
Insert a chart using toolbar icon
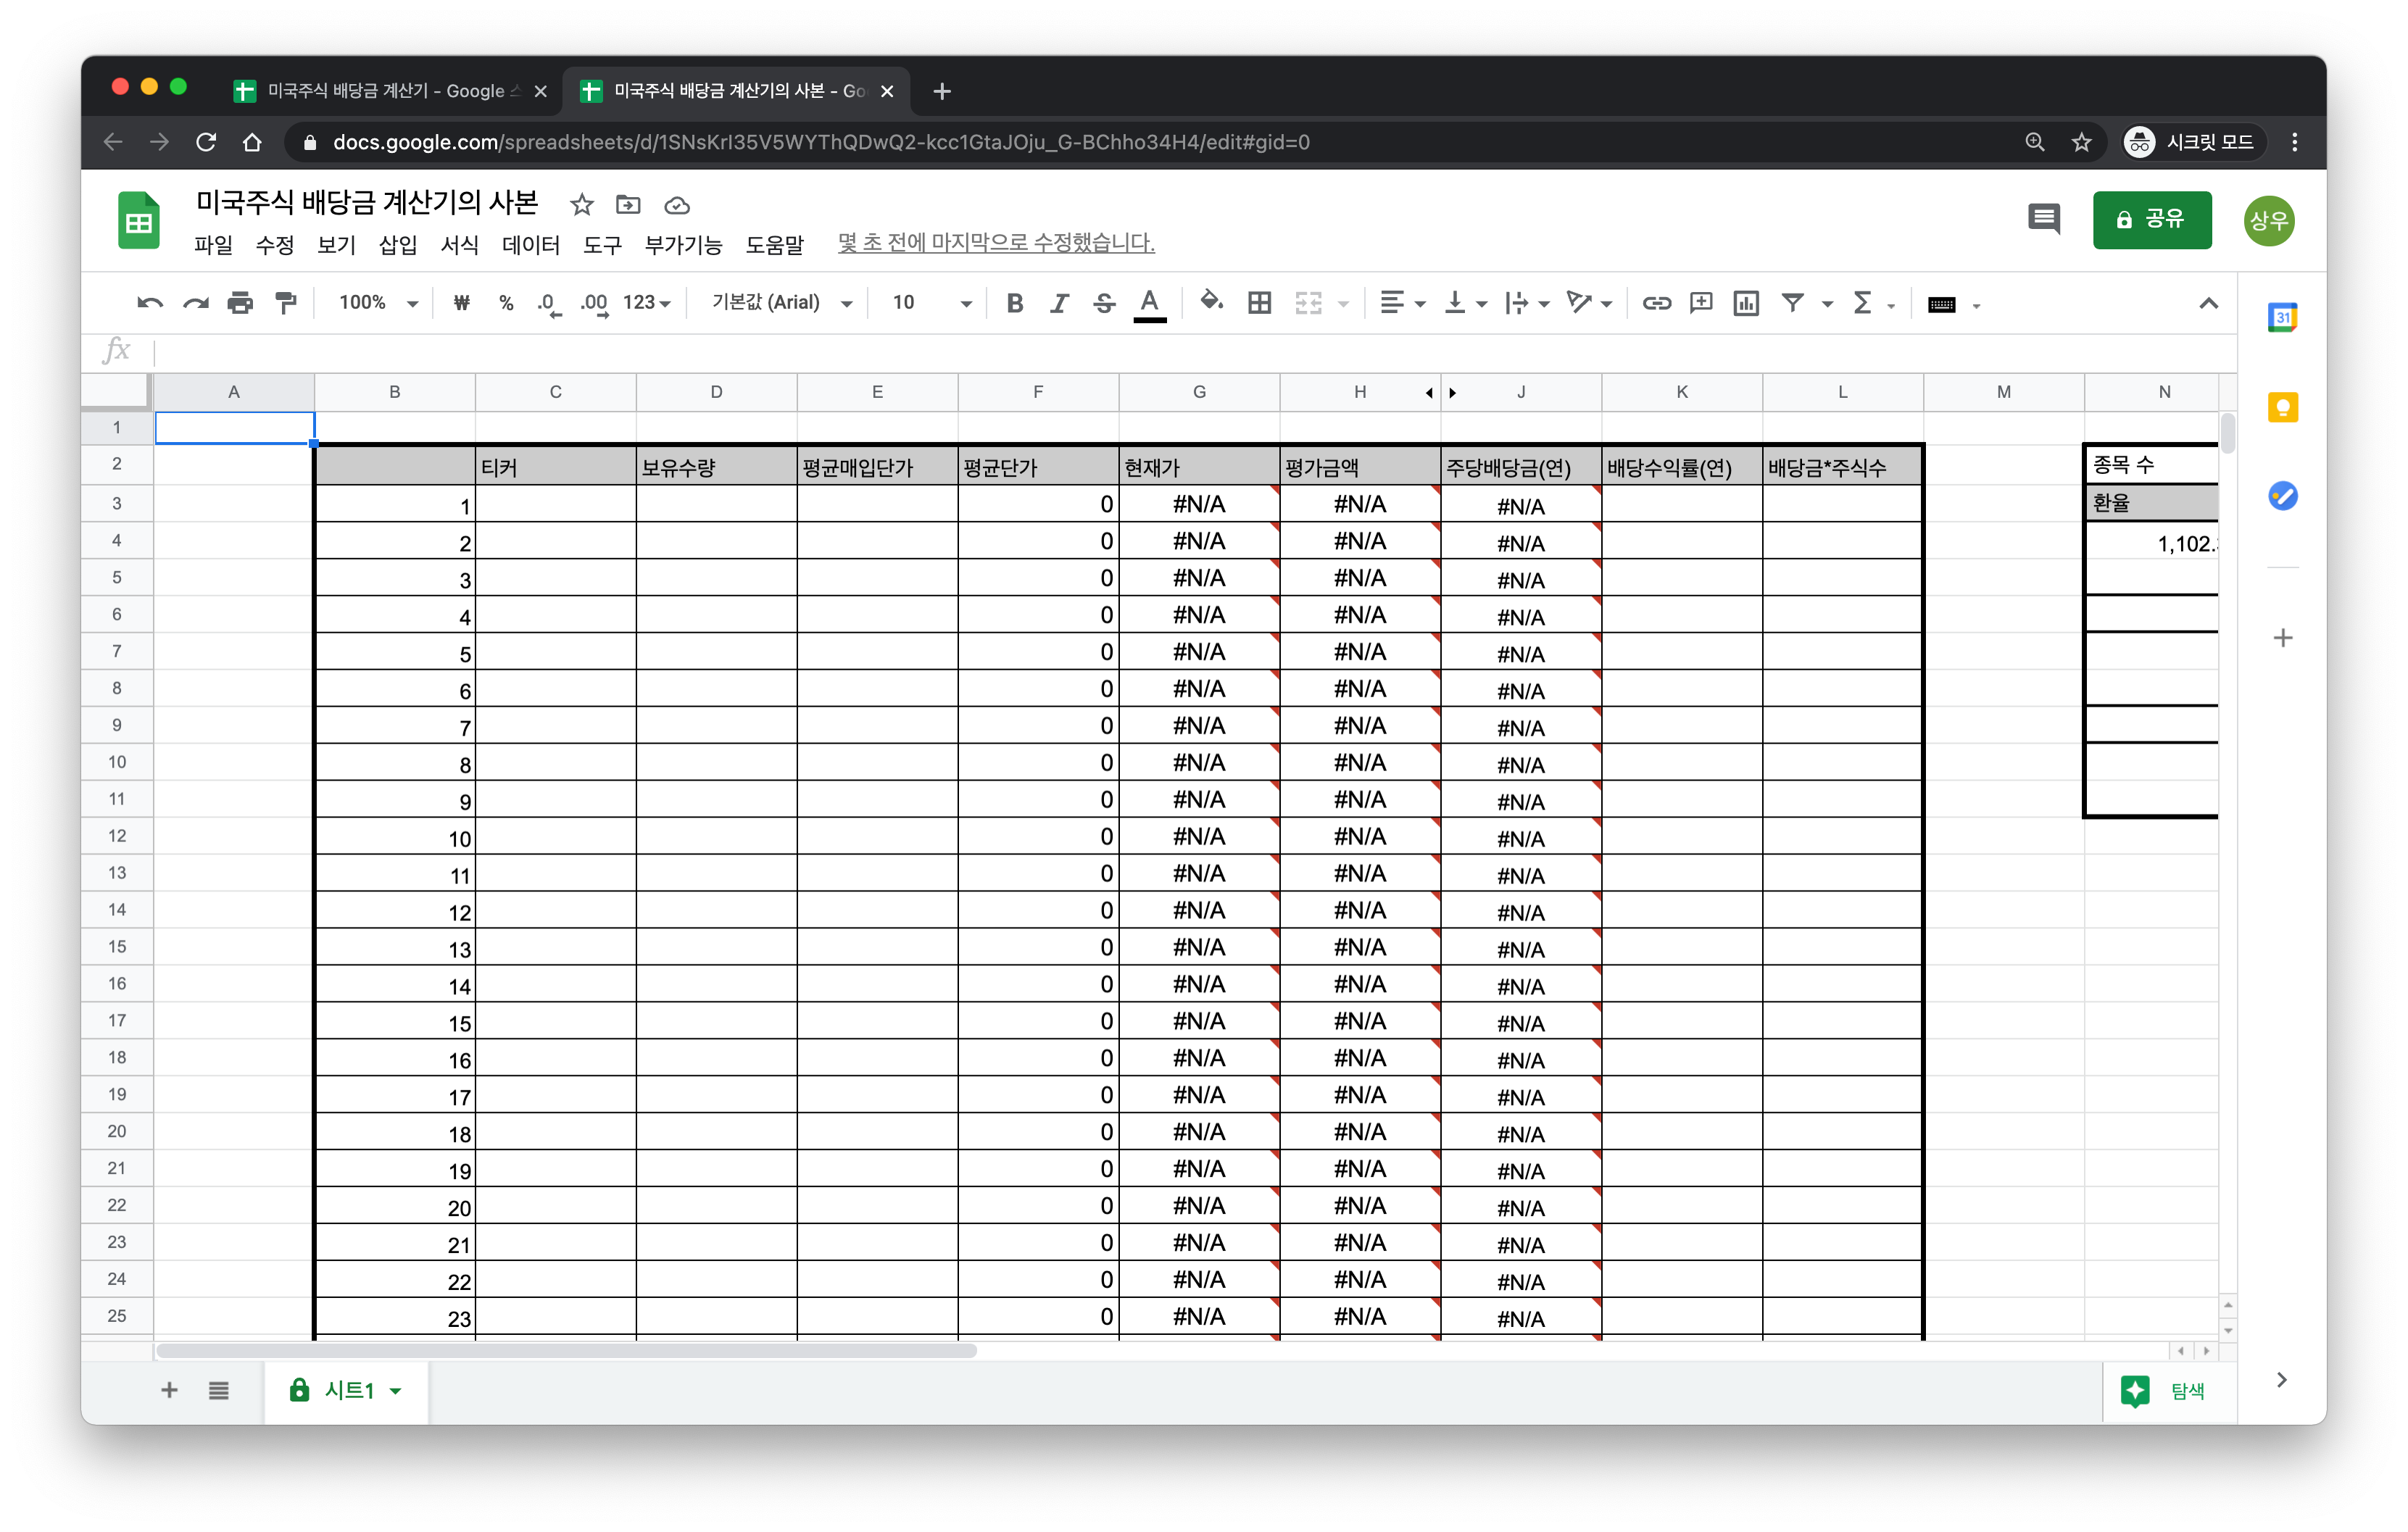(1746, 303)
